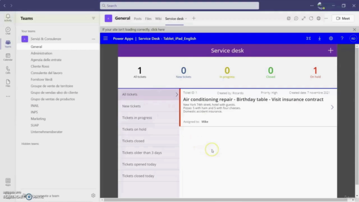Open the Calendar app icon

coord(8,57)
